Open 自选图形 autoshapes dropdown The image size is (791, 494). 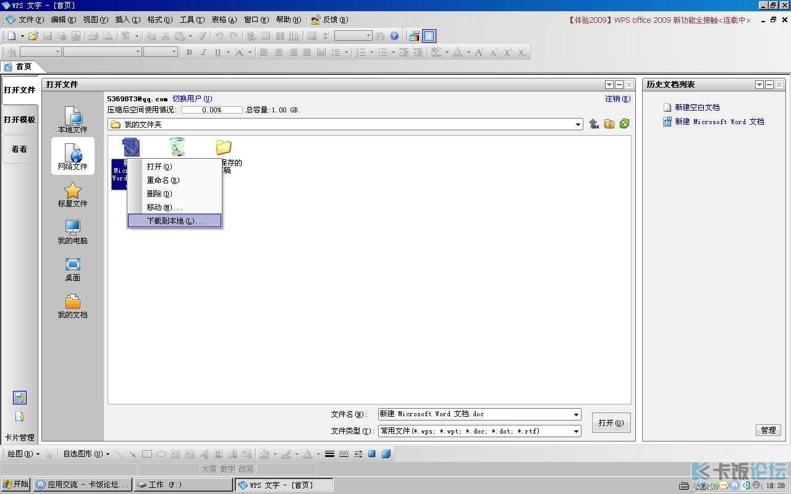87,454
